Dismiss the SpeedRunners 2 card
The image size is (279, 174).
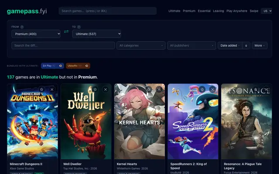coord(212,89)
